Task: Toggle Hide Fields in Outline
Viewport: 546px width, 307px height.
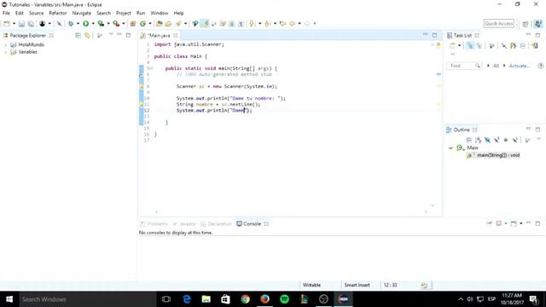Action: point(487,140)
